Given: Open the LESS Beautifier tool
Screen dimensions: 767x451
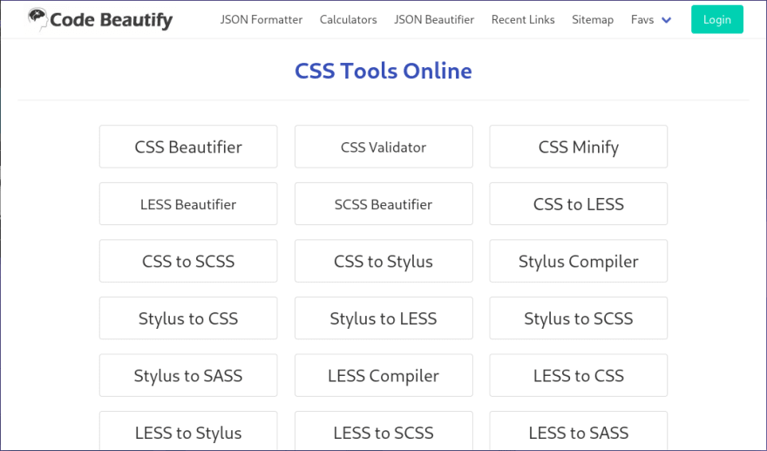Looking at the screenshot, I should click(188, 204).
